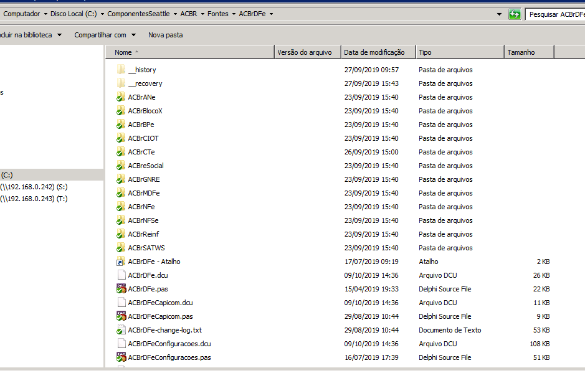Select the ACBrDFe.dcu file icon
Screen dimensions: 585x373
point(121,275)
